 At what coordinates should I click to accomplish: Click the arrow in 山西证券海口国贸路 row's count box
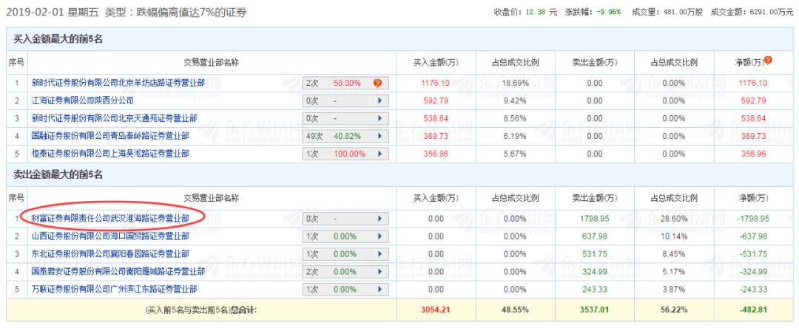coord(381,236)
